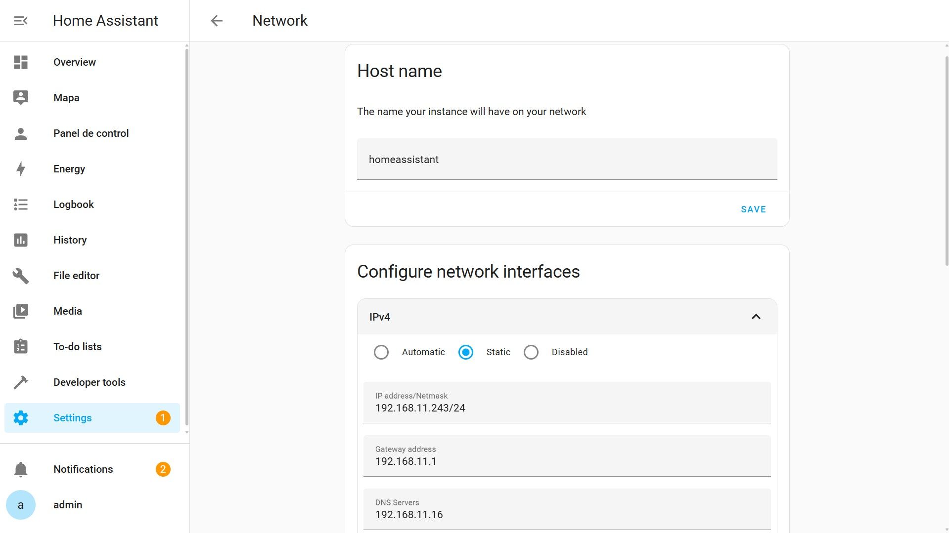Click the To-do lists clipboard icon

tap(21, 347)
